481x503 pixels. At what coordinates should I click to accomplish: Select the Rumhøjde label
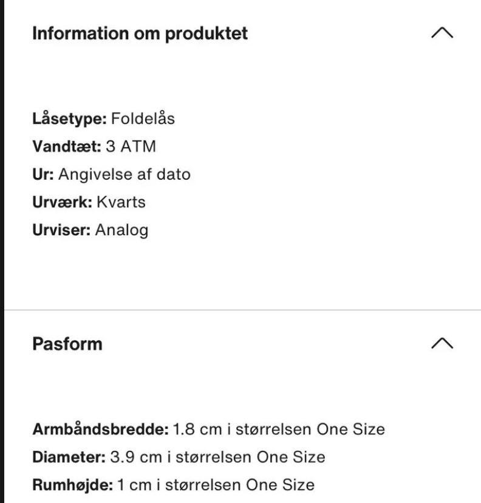[x=72, y=485]
